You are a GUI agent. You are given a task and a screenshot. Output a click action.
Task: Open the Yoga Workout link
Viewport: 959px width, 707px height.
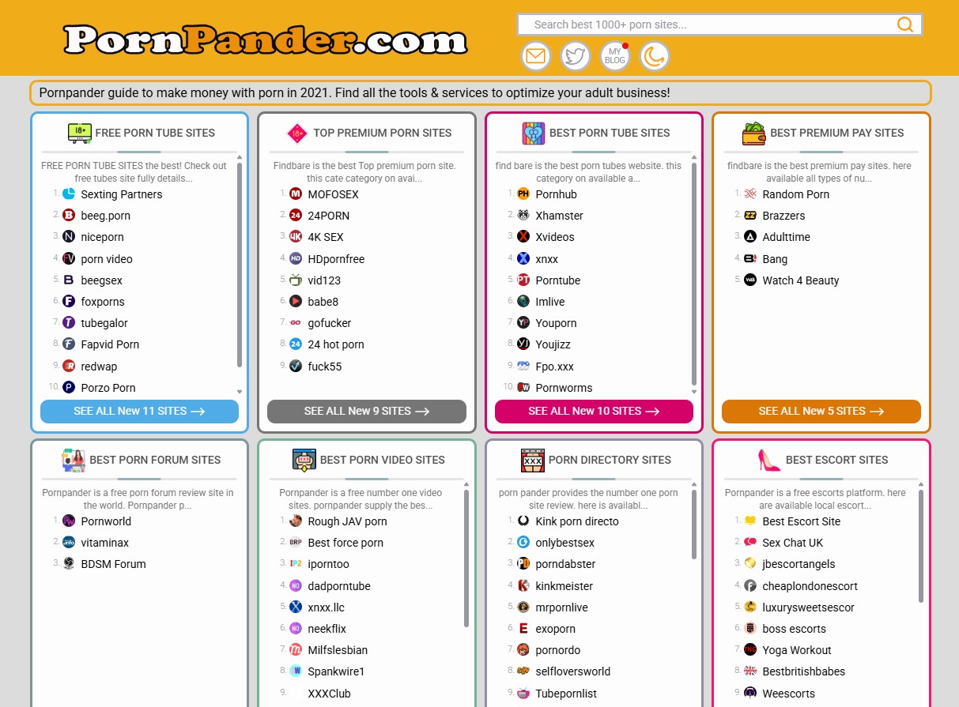point(797,650)
